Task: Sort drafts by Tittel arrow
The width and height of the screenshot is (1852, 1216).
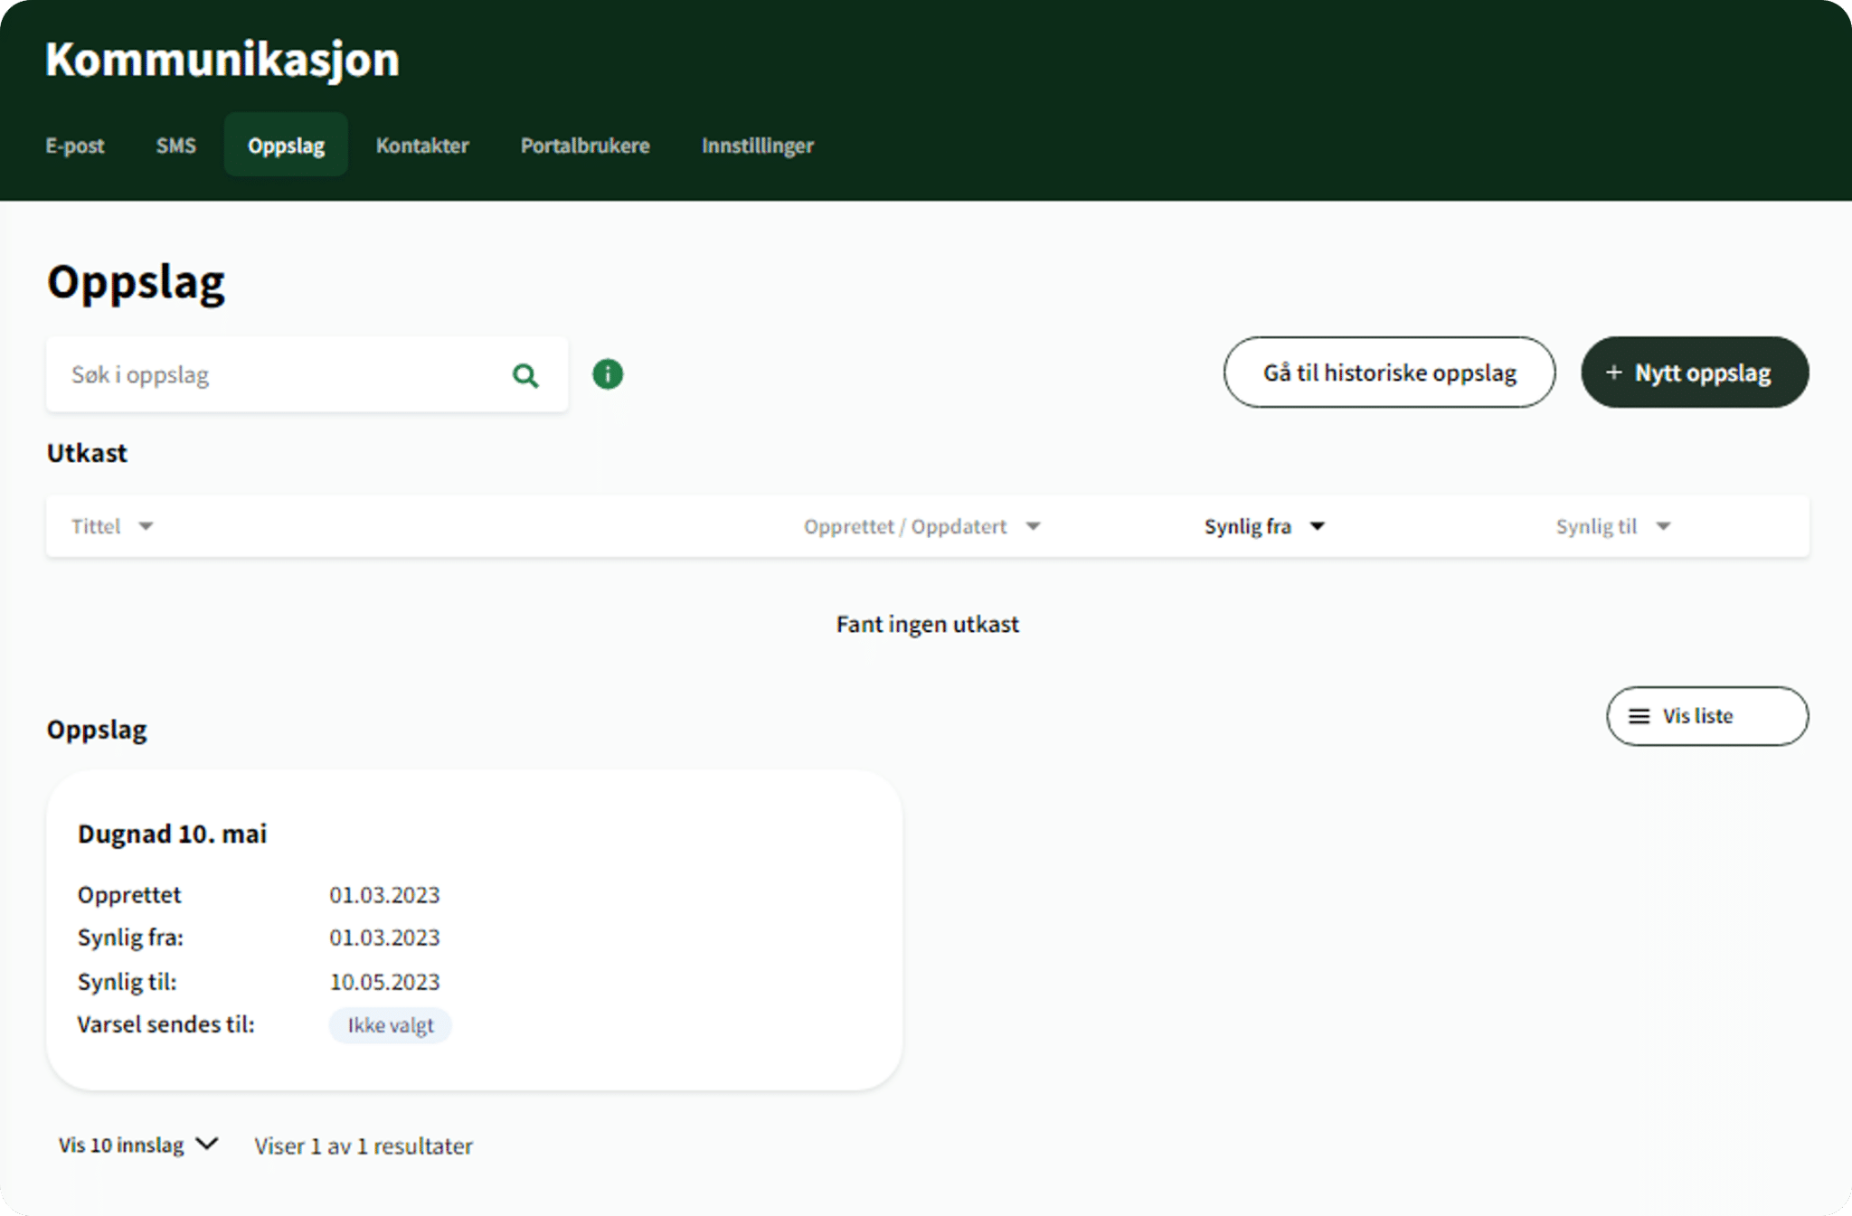Action: pyautogui.click(x=146, y=526)
